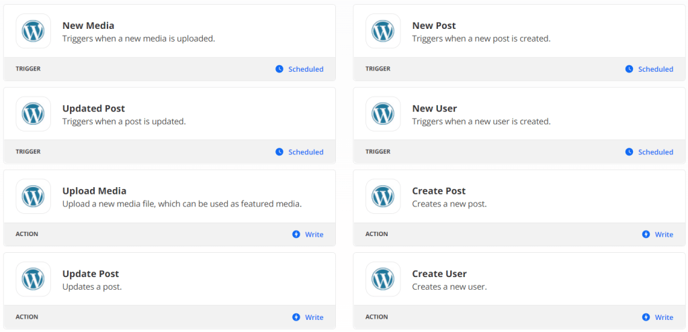
Task: Select the Create User action title
Action: click(x=439, y=274)
